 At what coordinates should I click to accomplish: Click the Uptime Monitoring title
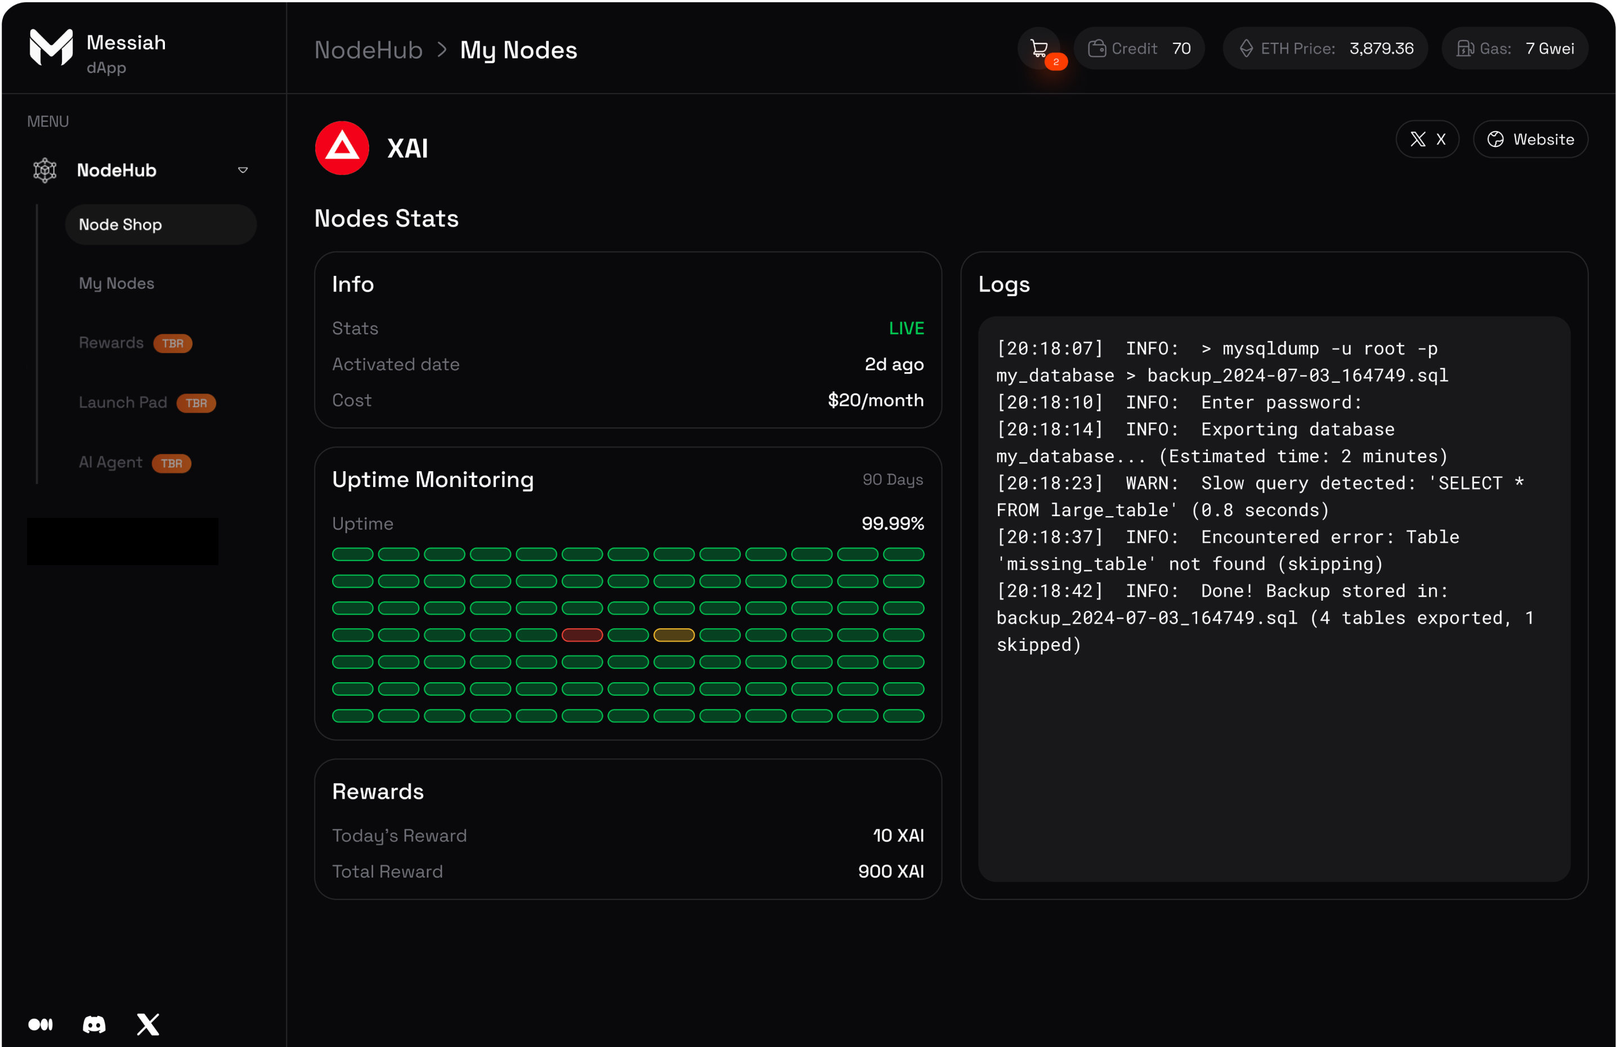coord(433,480)
